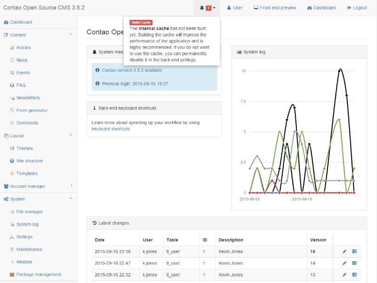This screenshot has height=283, width=377.
Task: Click the Content edit icon
Action: (x=6, y=35)
